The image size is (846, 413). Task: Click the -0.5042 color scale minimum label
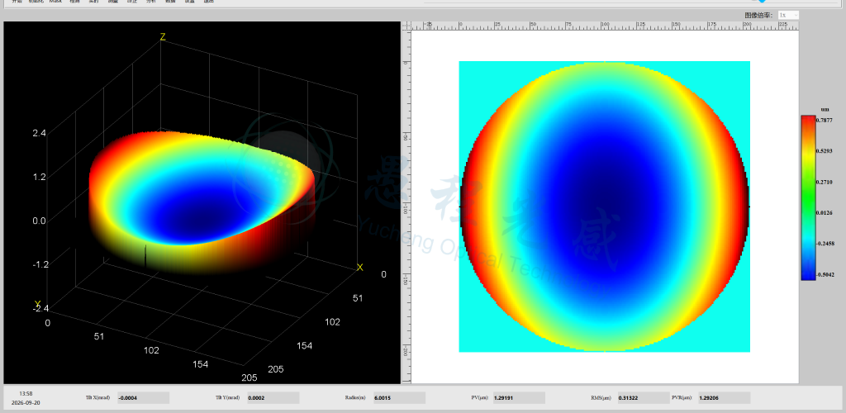click(825, 275)
